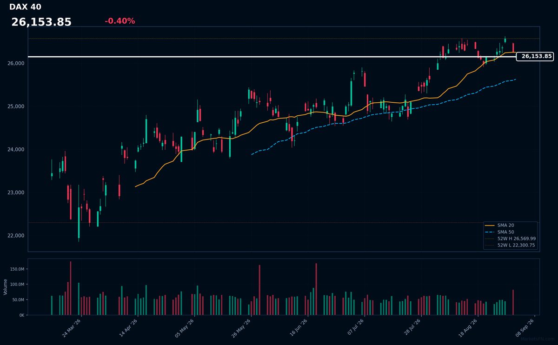
Task: Click the 25,000 price axis label
Action: click(x=16, y=106)
